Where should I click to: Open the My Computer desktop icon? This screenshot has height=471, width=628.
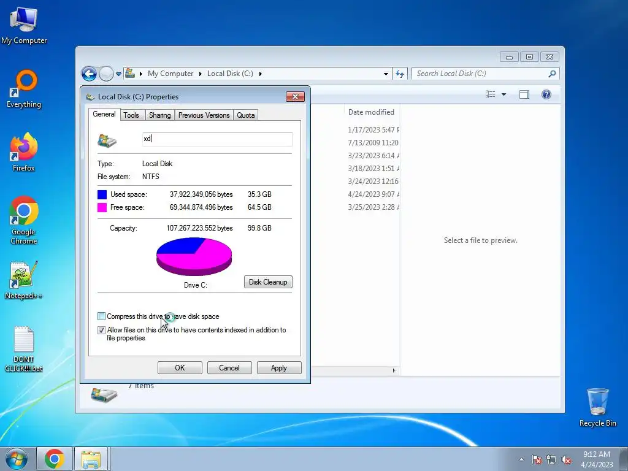click(24, 25)
